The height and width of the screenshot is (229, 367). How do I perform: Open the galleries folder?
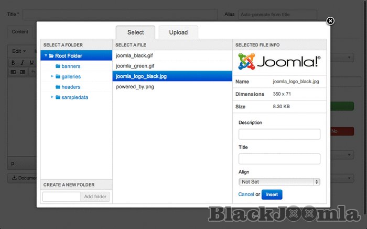click(71, 76)
